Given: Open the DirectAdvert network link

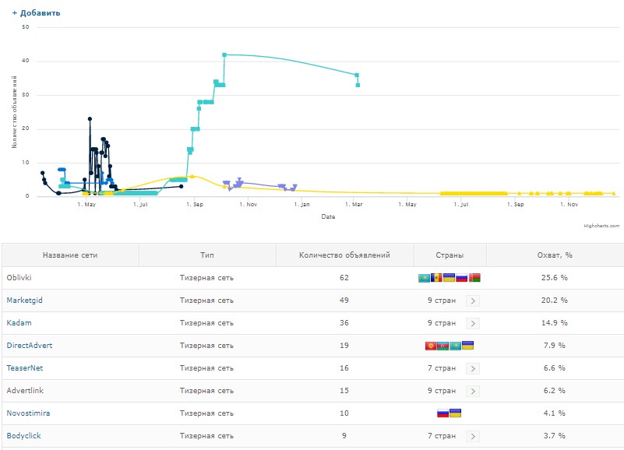Looking at the screenshot, I should [x=29, y=346].
